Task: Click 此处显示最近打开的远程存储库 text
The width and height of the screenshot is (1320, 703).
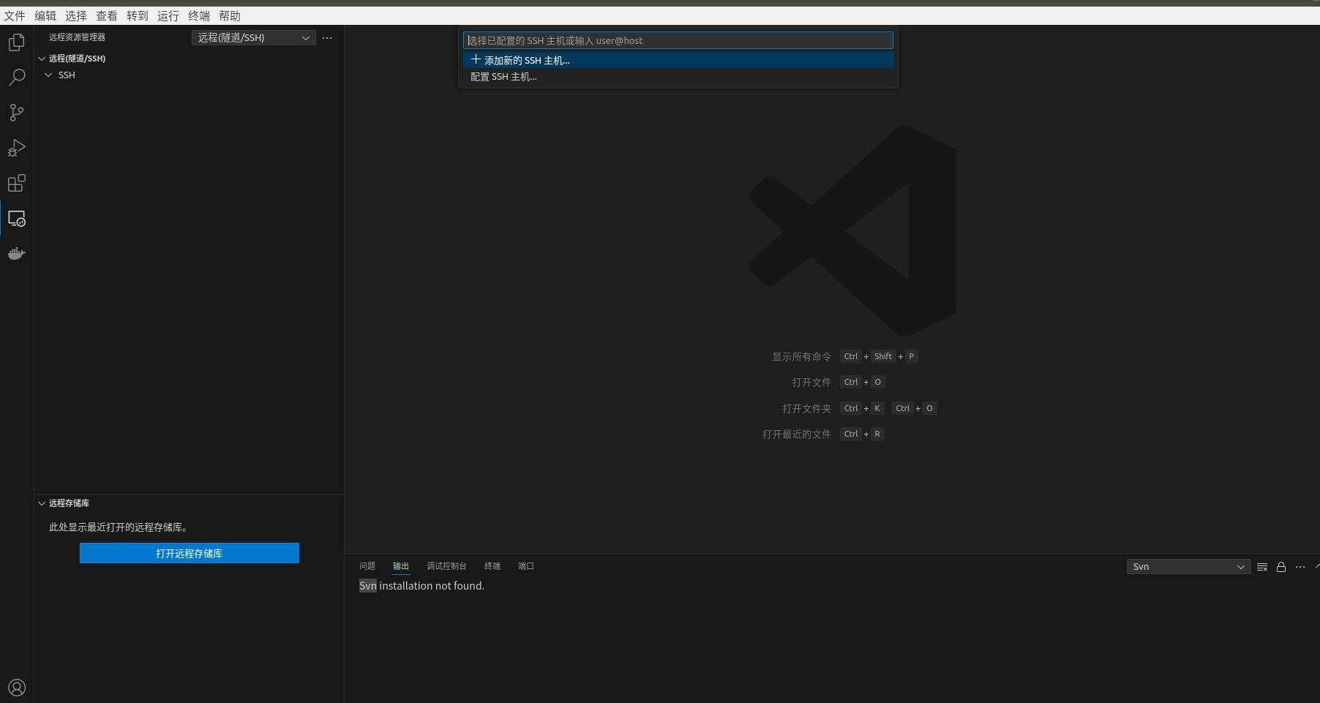Action: [x=119, y=527]
